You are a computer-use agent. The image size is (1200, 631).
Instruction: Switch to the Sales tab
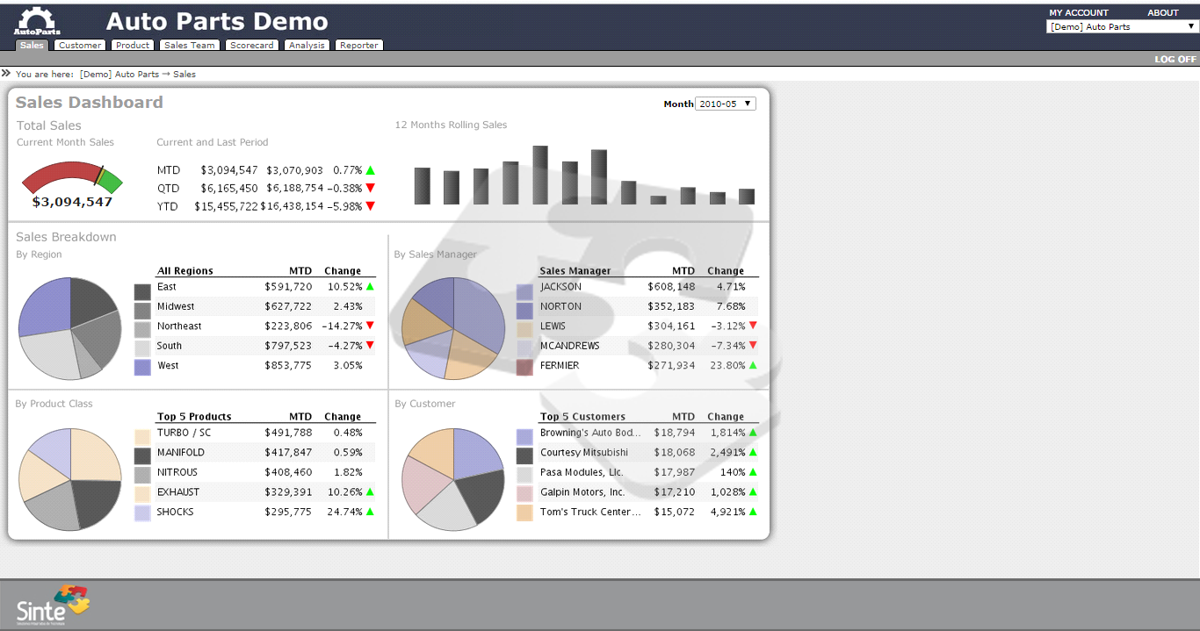pyautogui.click(x=32, y=45)
